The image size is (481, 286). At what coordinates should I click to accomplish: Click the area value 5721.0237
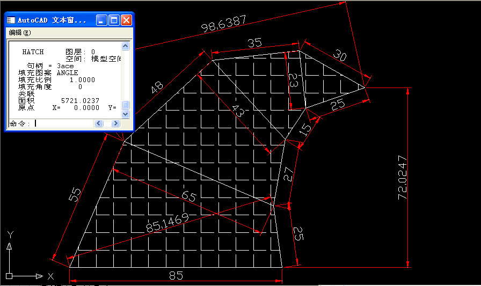coord(80,100)
